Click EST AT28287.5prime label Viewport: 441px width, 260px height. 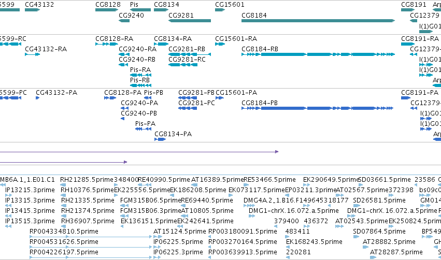396,252
